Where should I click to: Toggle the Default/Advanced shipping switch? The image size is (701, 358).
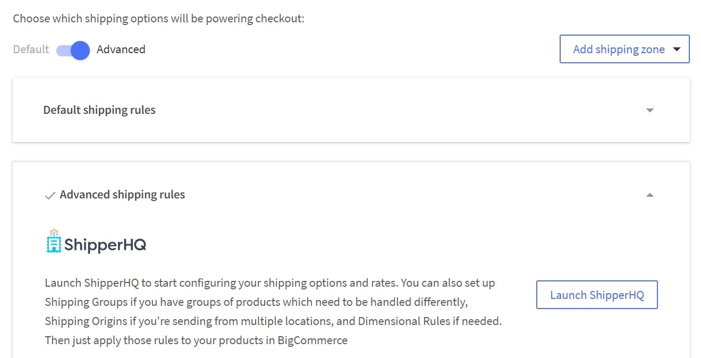pos(73,50)
